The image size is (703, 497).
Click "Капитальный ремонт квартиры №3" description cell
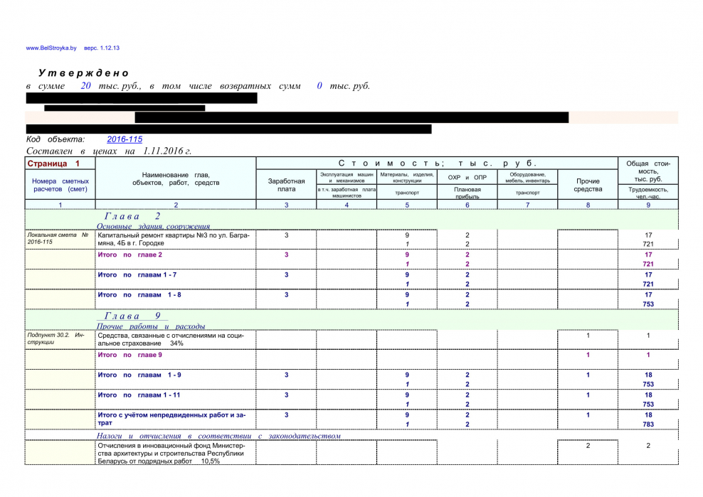tap(175, 238)
